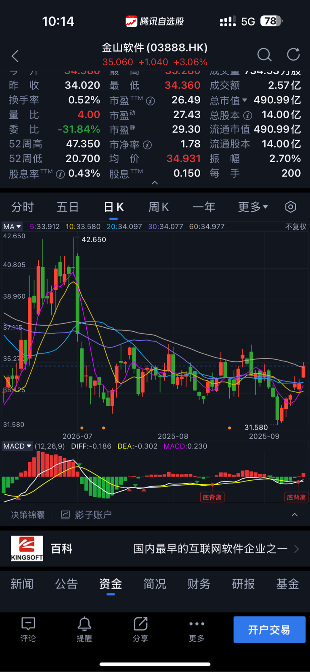Open the MA indicator dropdown
Viewport: 310px width, 672px height.
click(13, 226)
